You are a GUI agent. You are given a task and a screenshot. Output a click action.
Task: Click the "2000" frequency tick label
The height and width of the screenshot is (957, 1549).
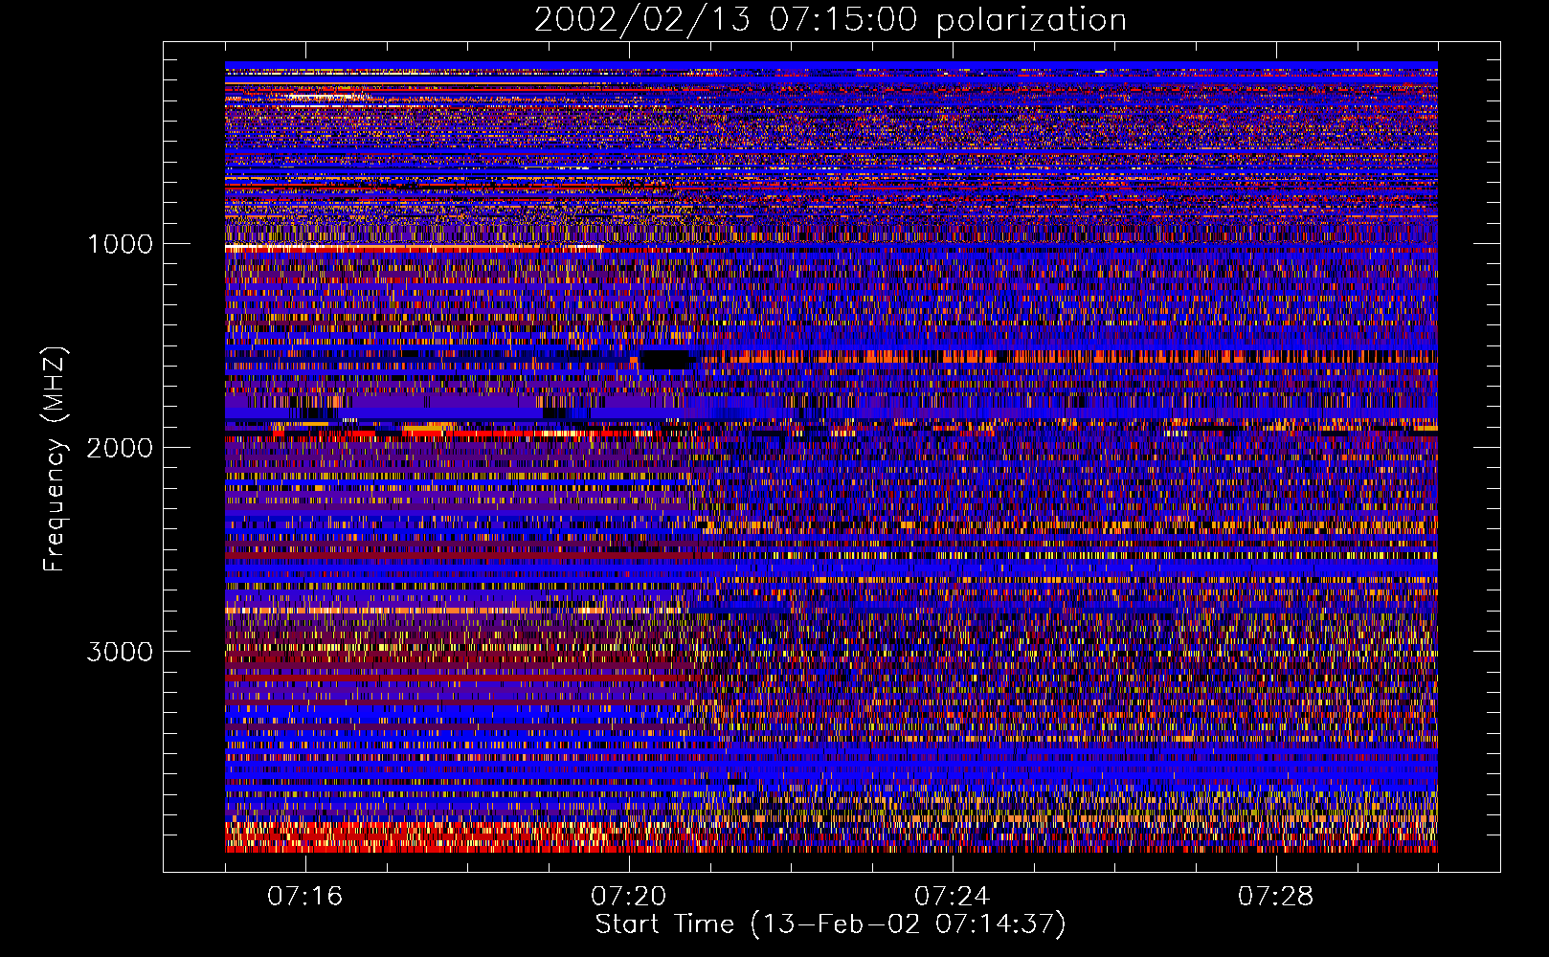120,448
